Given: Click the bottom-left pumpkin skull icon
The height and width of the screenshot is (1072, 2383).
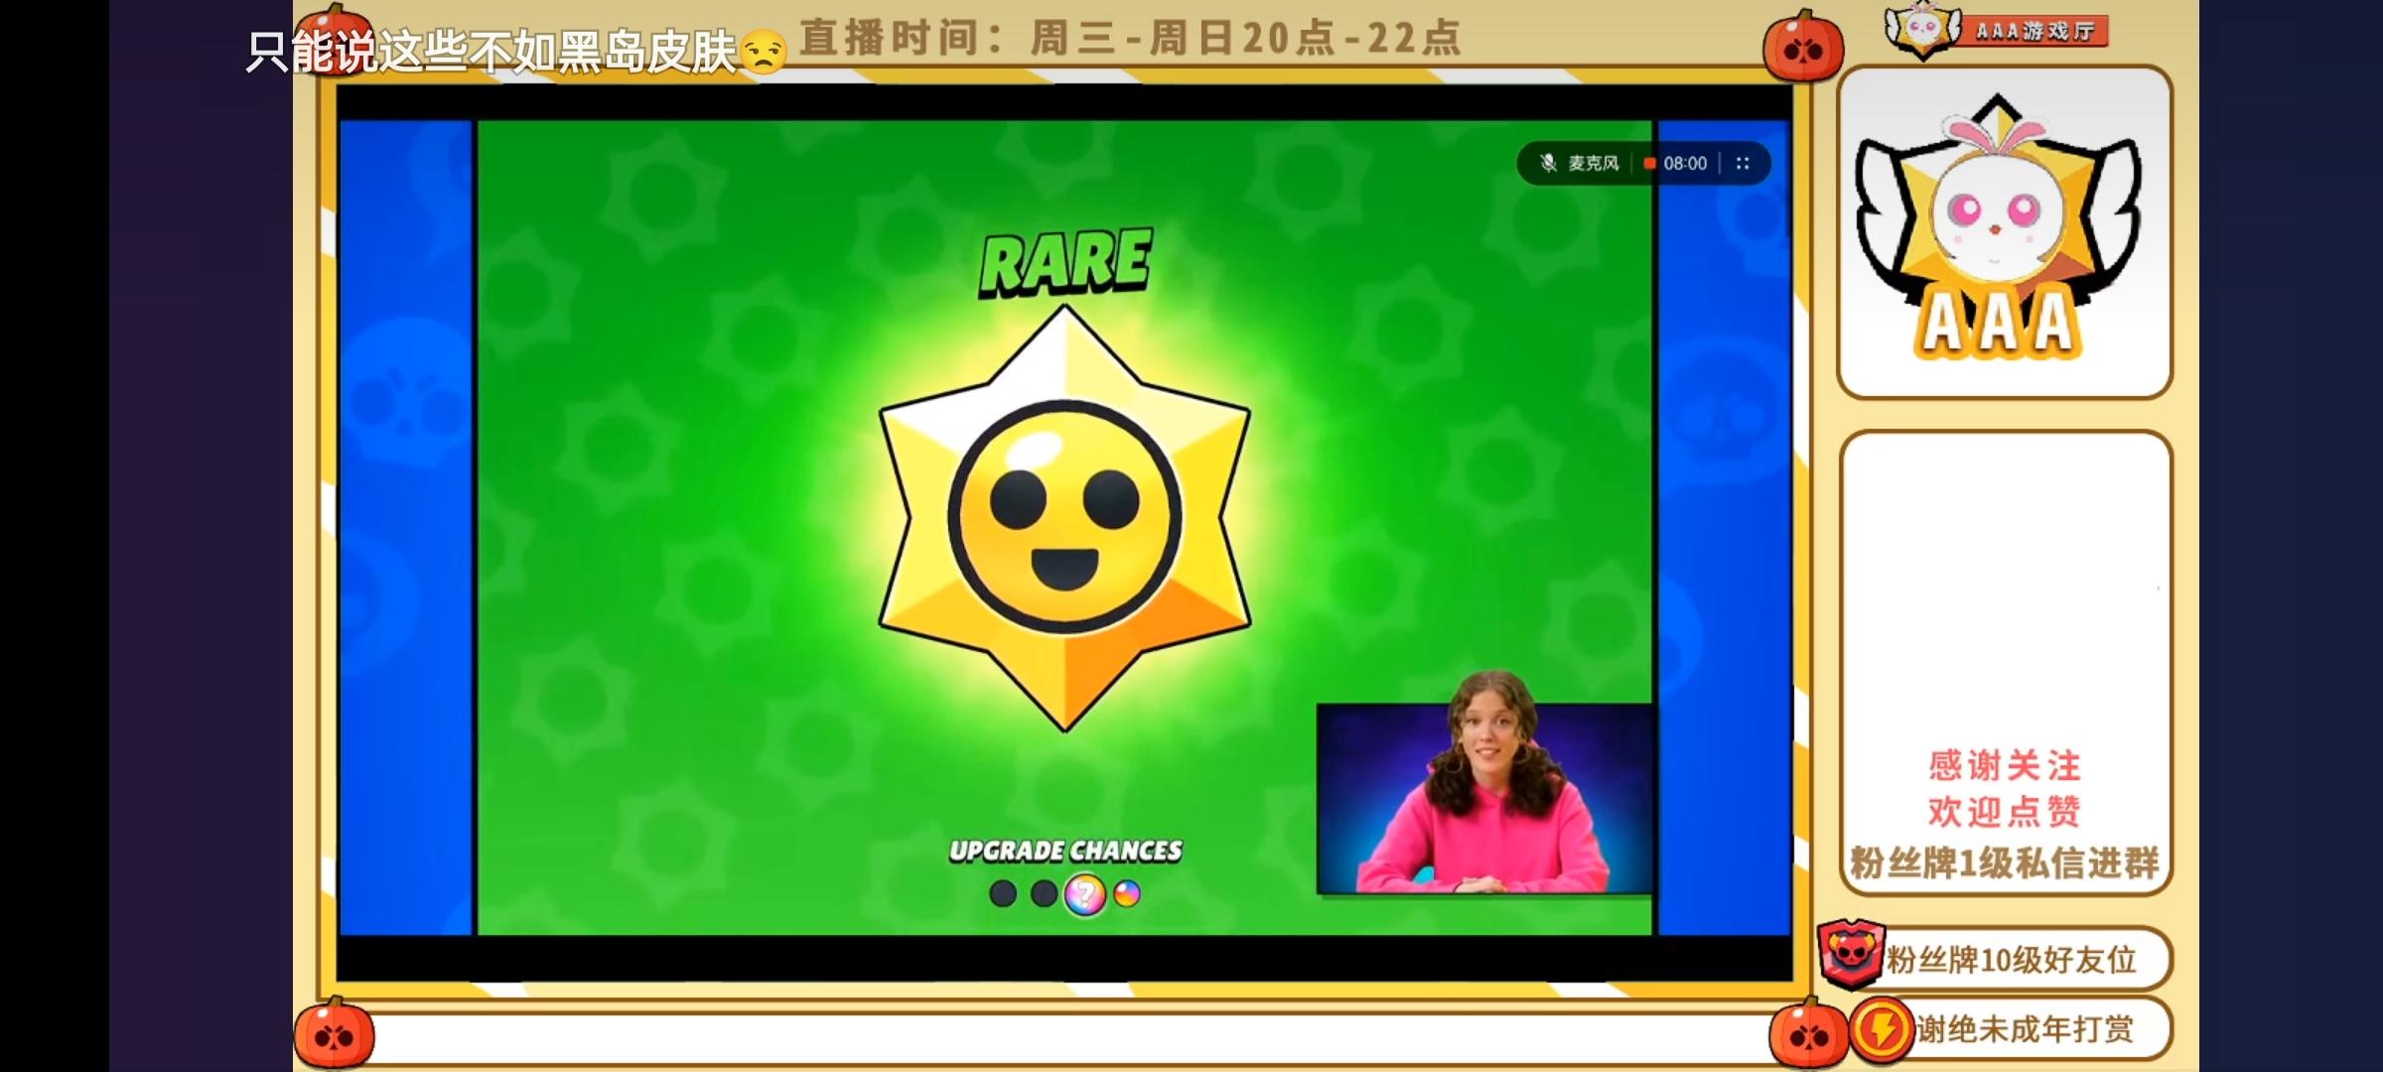Looking at the screenshot, I should [334, 1033].
